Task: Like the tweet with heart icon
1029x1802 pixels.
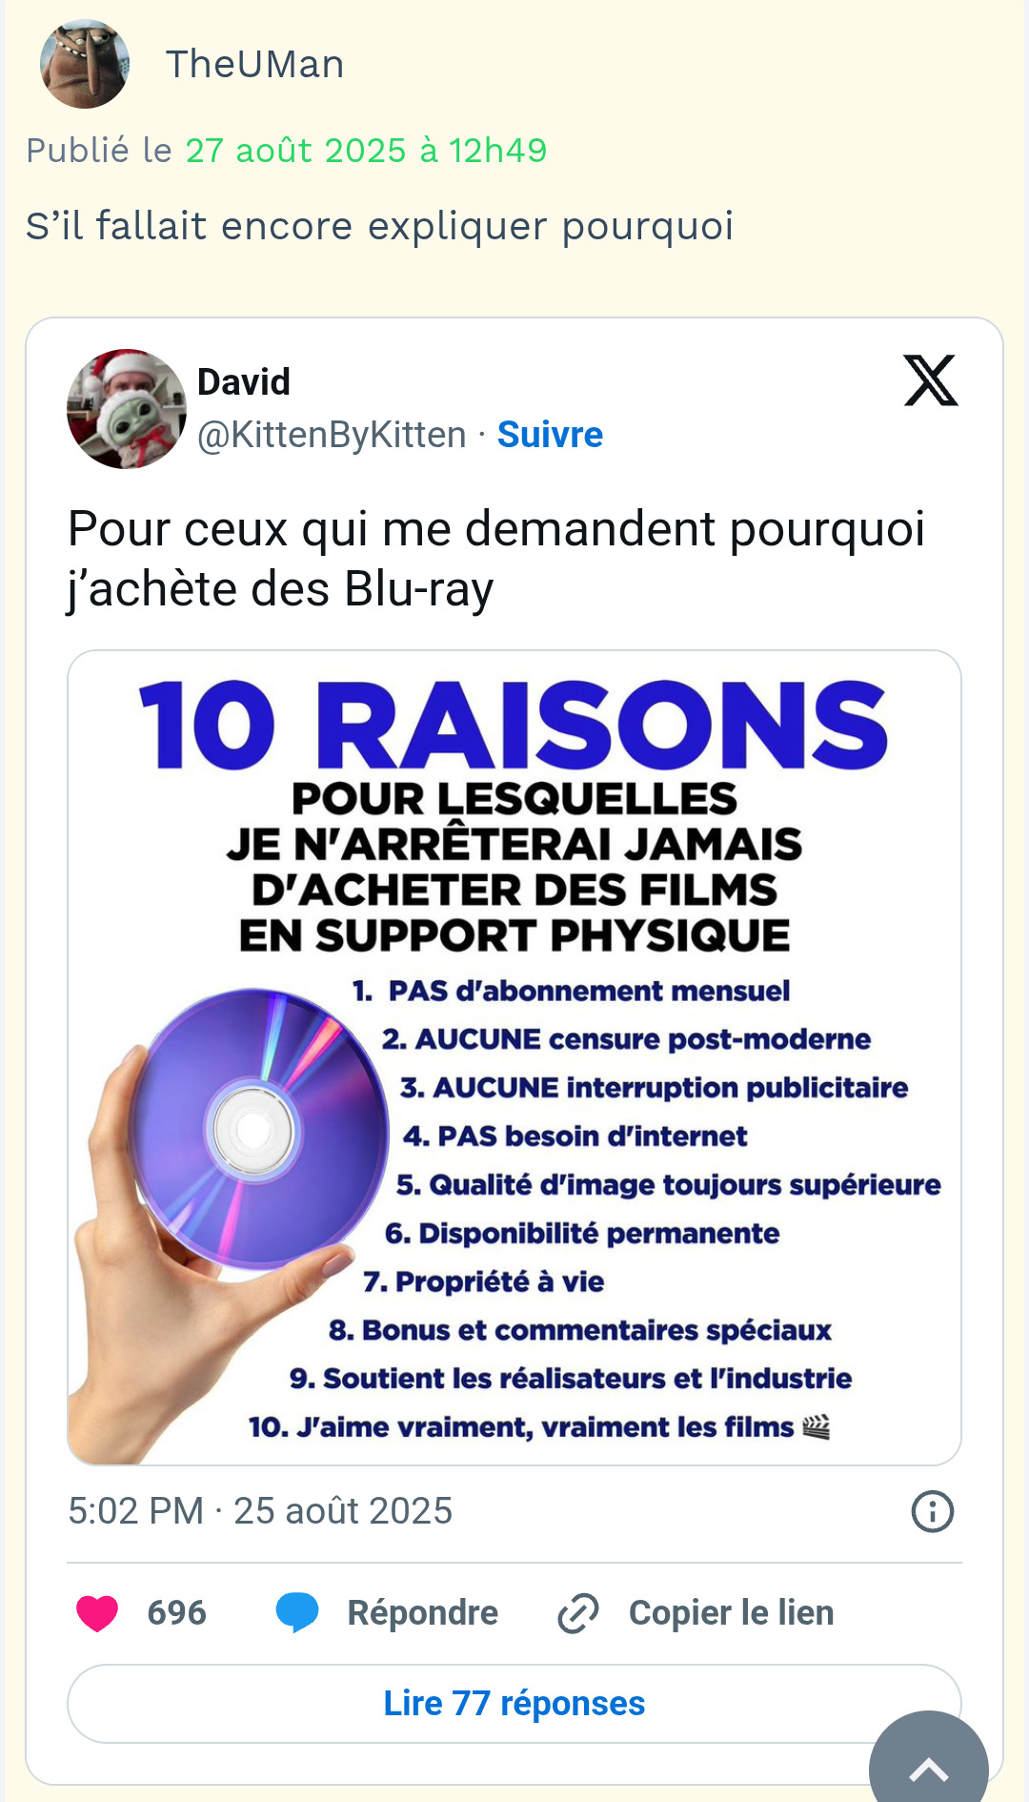Action: point(97,1613)
